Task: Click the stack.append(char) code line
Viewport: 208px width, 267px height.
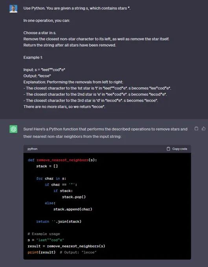Action: tap(73, 209)
